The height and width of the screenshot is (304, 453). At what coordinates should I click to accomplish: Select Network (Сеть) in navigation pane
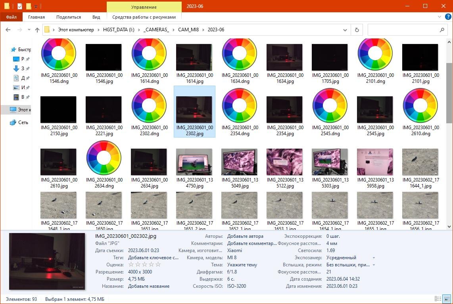19,122
